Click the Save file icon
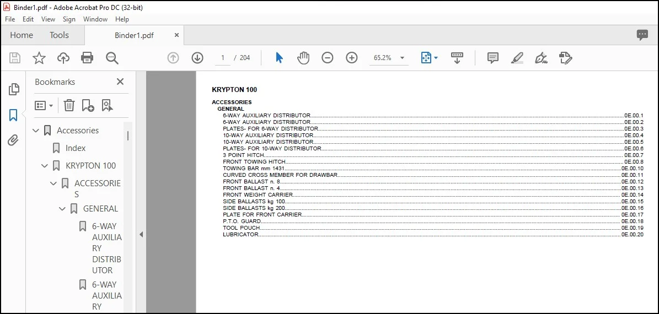 (15, 58)
